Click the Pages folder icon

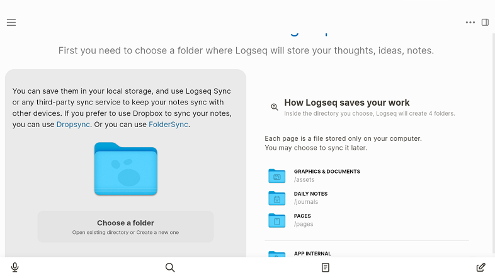point(276,220)
